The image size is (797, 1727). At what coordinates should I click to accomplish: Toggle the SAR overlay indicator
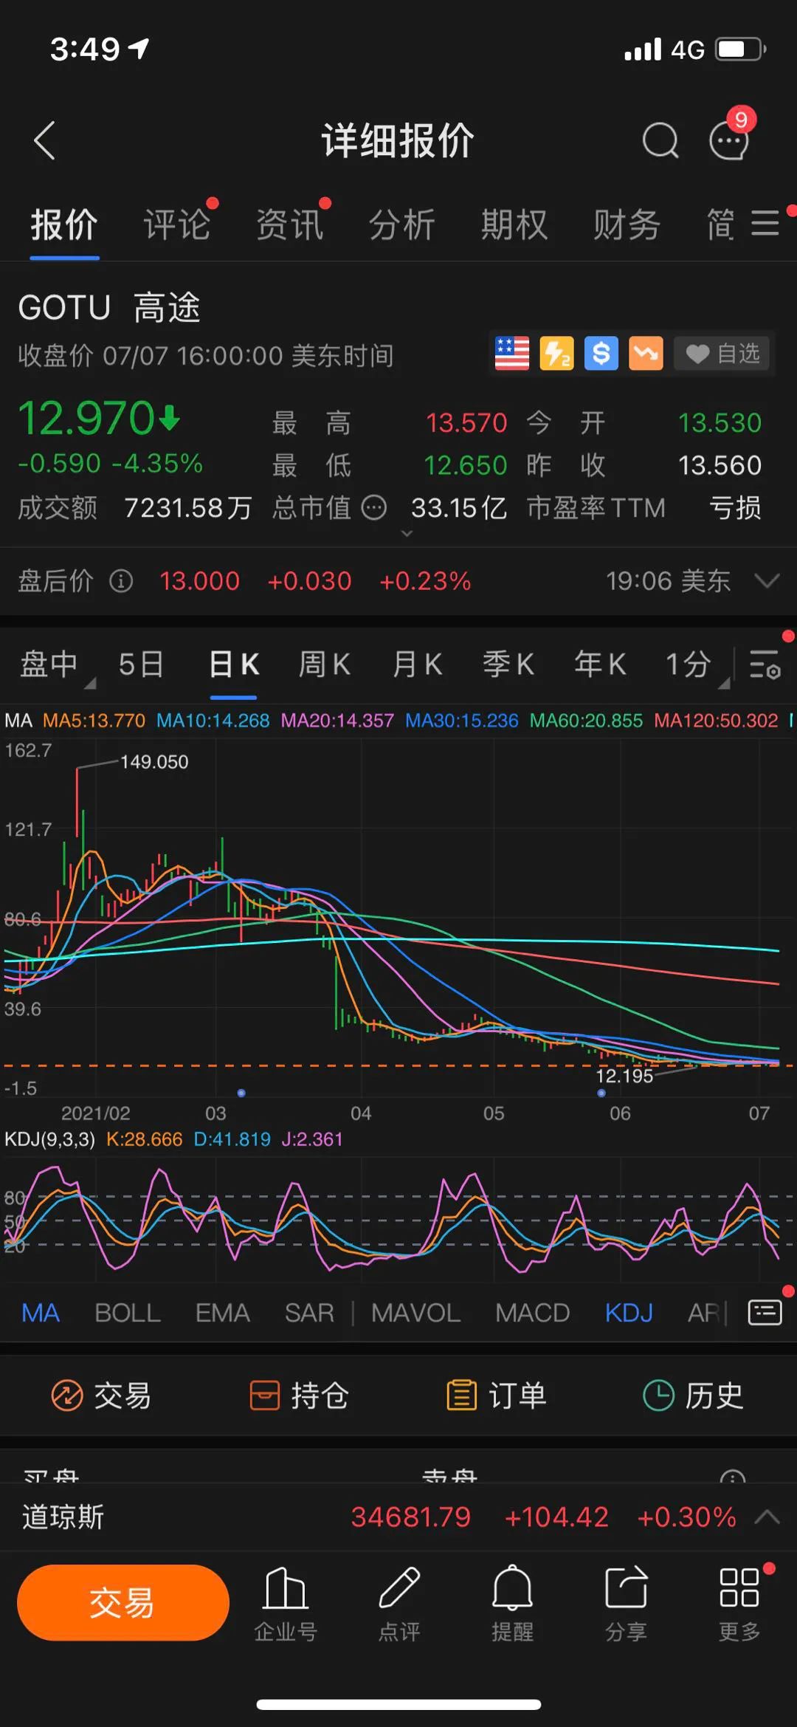[x=309, y=1313]
